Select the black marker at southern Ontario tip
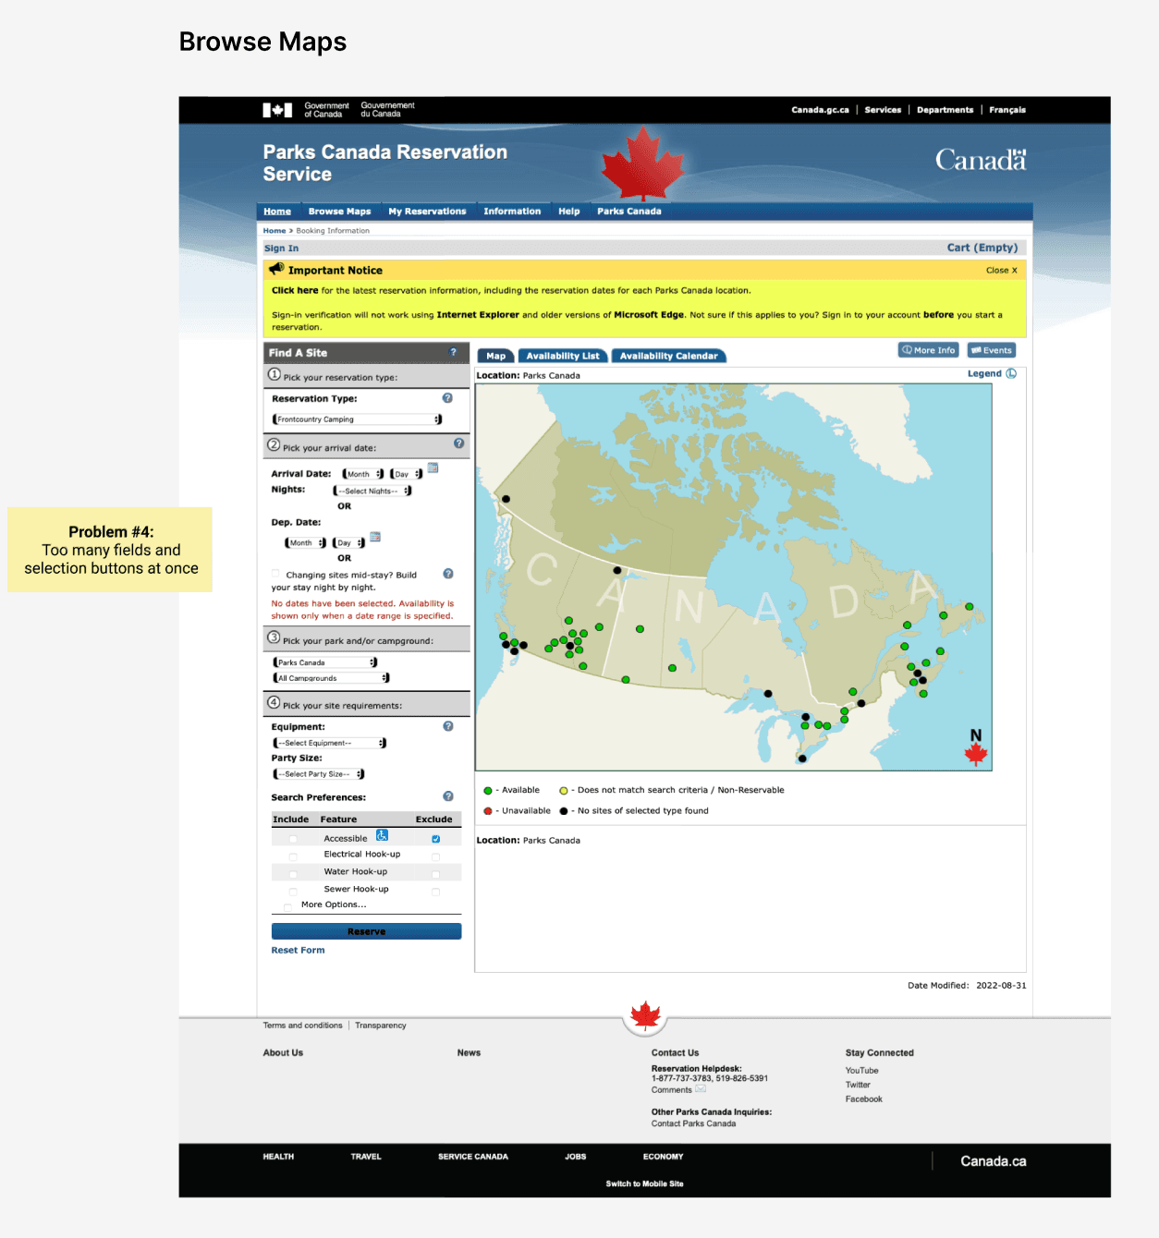Viewport: 1159px width, 1238px height. pos(802,759)
